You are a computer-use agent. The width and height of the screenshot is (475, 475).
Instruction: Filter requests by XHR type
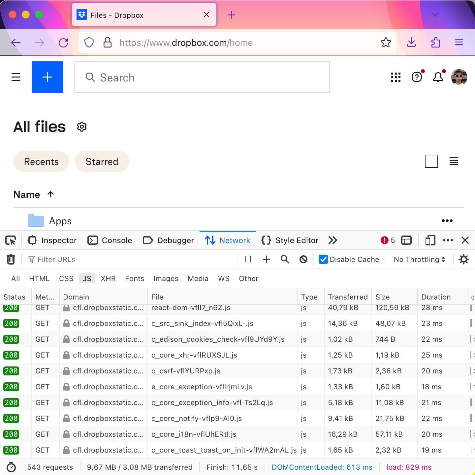click(108, 278)
